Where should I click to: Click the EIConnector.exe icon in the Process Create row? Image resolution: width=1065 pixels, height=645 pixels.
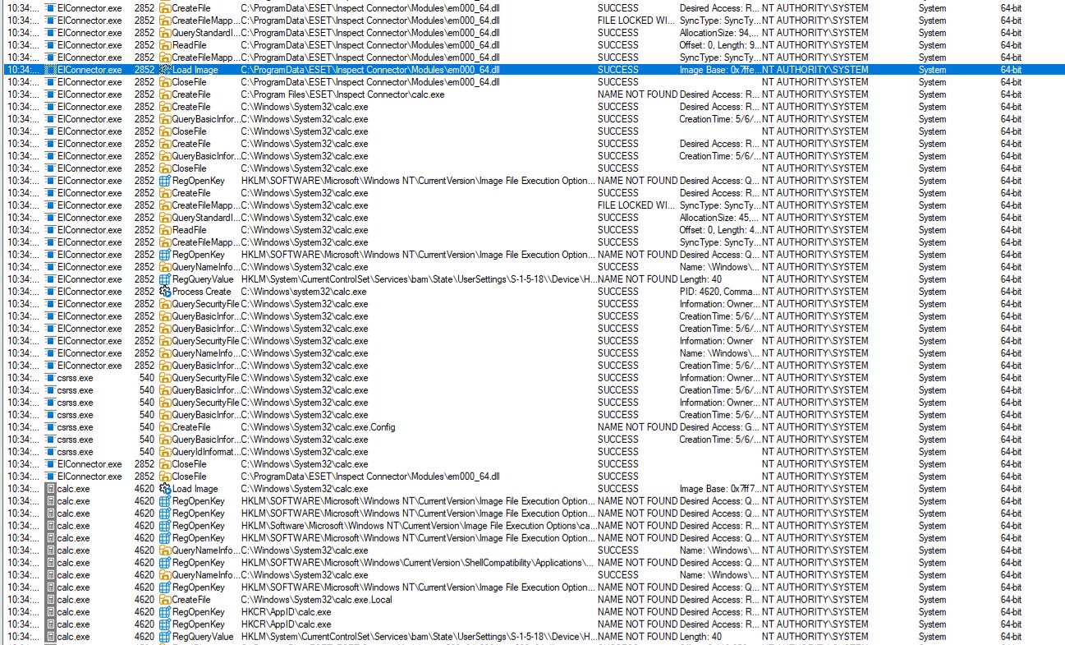[50, 292]
